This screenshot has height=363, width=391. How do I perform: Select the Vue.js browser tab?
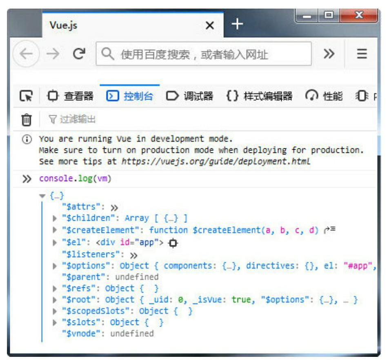133,25
